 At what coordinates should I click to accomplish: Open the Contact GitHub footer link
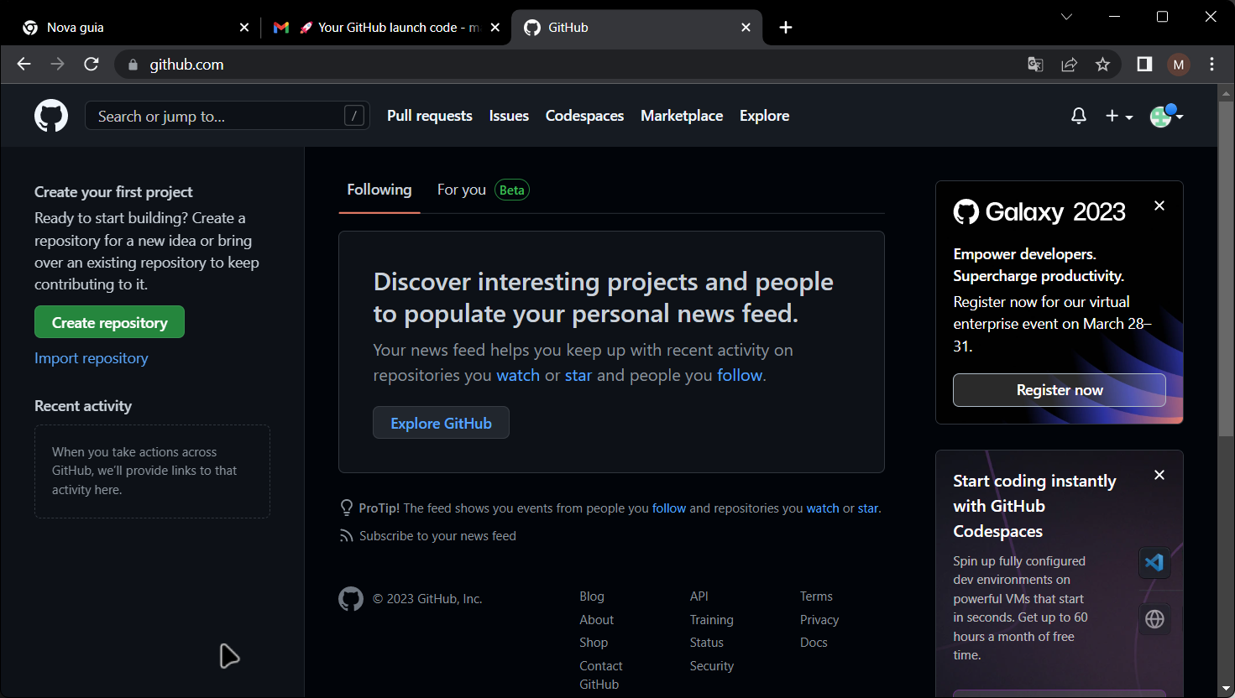click(x=600, y=675)
